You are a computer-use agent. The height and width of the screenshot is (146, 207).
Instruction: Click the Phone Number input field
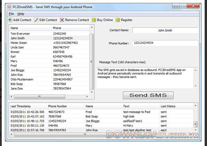coord(165,43)
